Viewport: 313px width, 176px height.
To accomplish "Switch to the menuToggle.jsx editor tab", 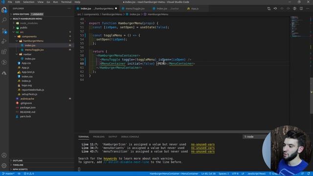I will [x=135, y=9].
